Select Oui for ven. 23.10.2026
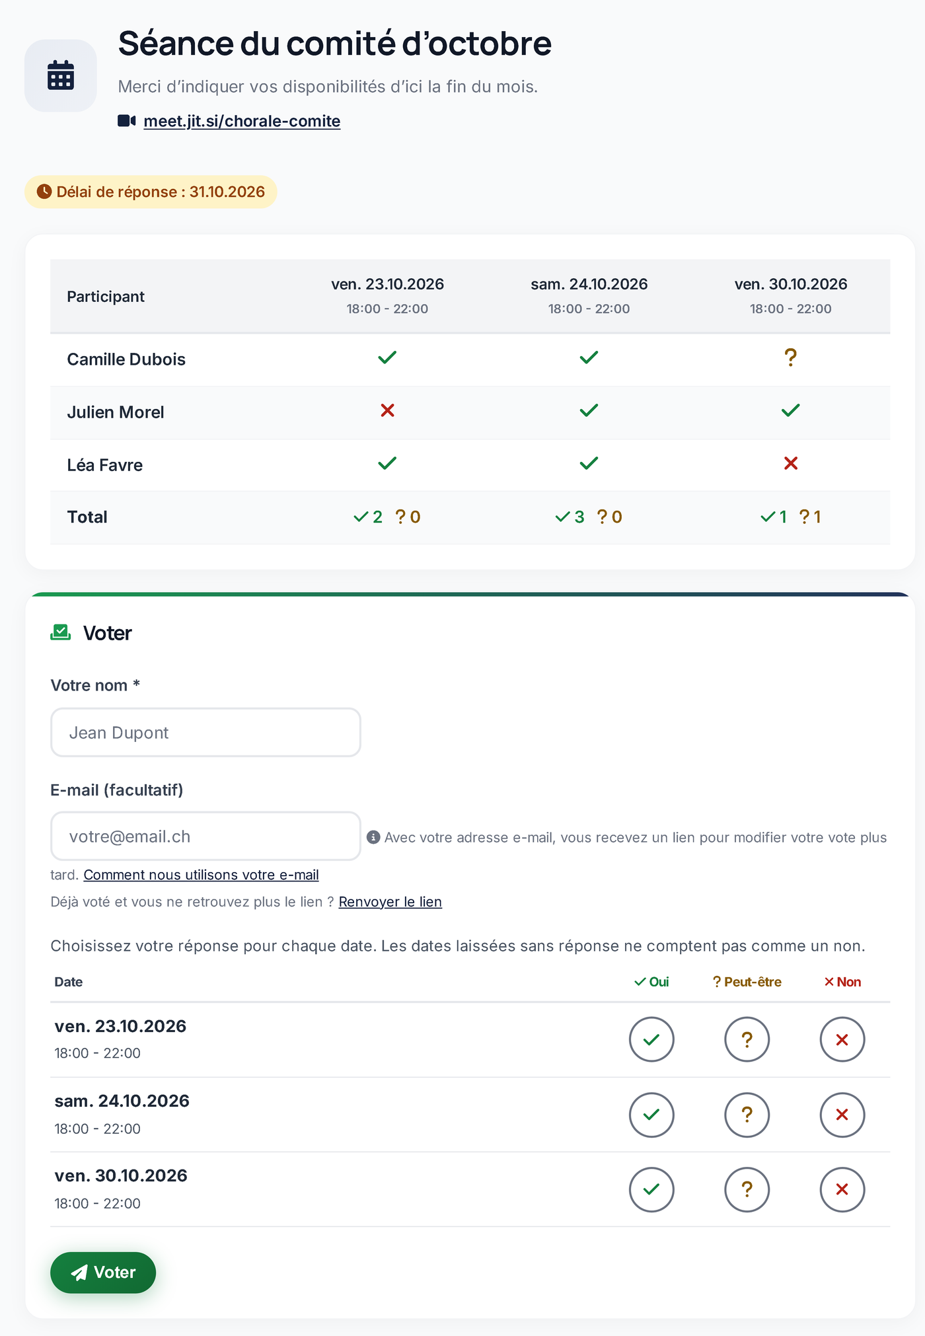 651,1039
